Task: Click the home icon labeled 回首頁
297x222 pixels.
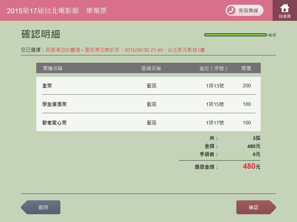Action: [285, 10]
